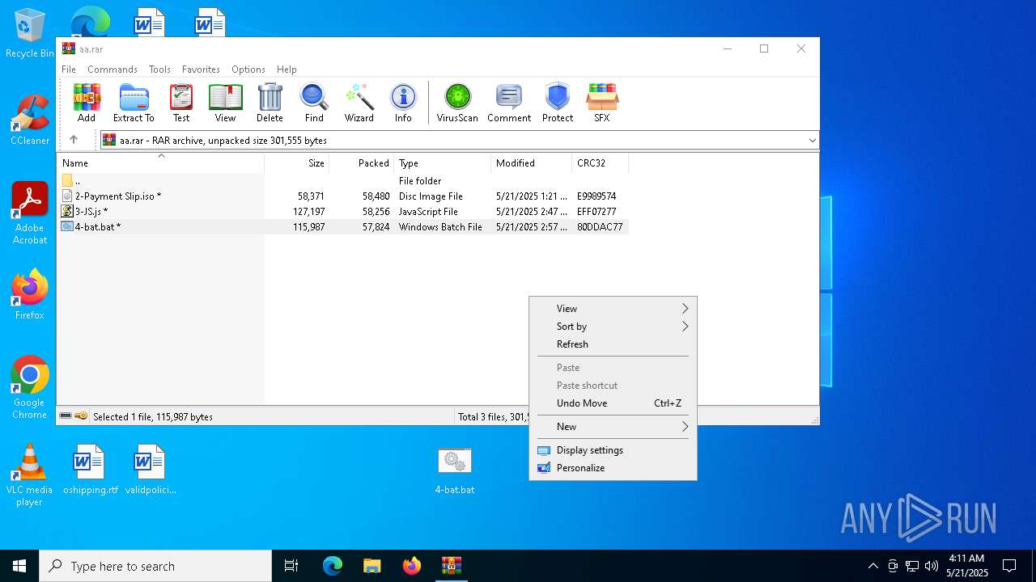
Task: Show hidden system tray icons
Action: tap(873, 566)
